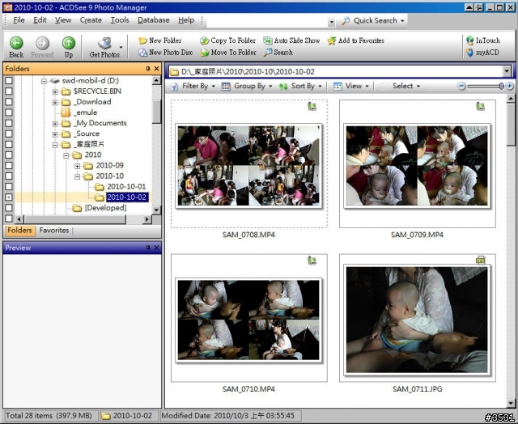Open the path bar dropdown arrow
The width and height of the screenshot is (518, 424).
click(x=507, y=71)
